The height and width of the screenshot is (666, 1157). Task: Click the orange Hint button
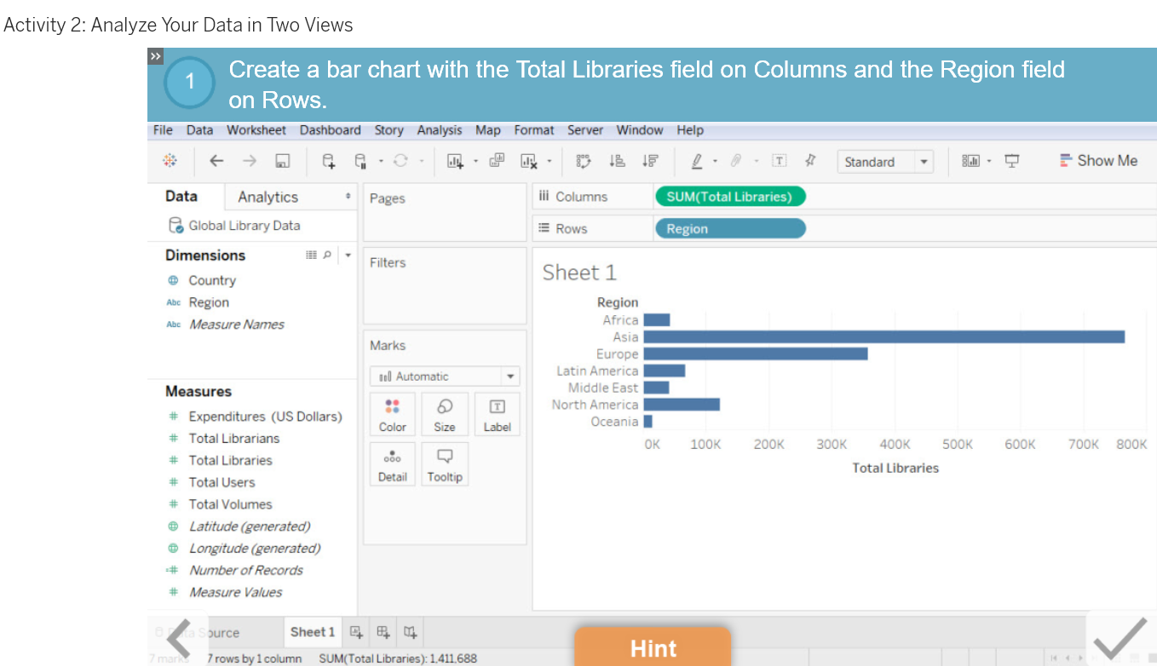coord(653,648)
